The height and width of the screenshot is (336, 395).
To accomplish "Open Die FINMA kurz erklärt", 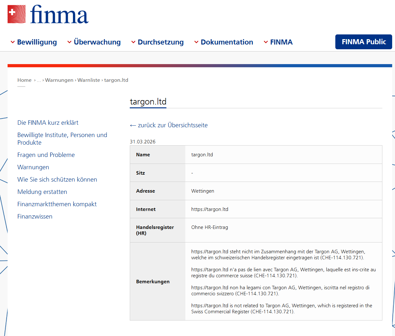I will pyautogui.click(x=48, y=123).
